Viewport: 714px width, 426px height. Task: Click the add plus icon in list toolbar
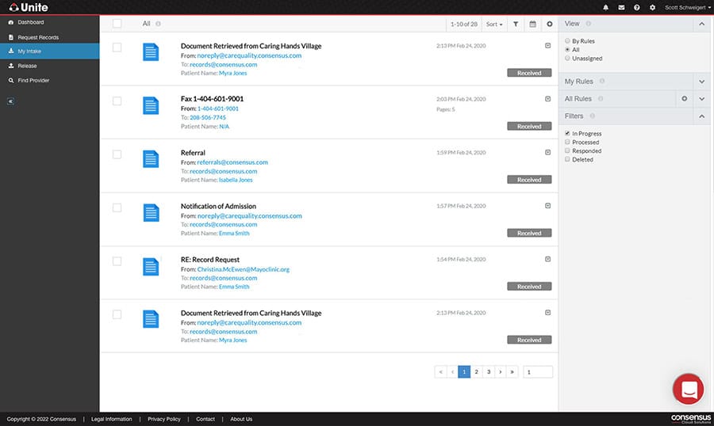tap(550, 24)
